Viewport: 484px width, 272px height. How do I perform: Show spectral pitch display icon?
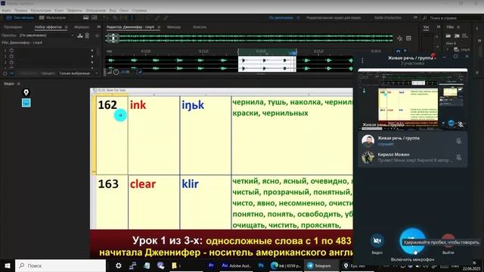pos(94,18)
